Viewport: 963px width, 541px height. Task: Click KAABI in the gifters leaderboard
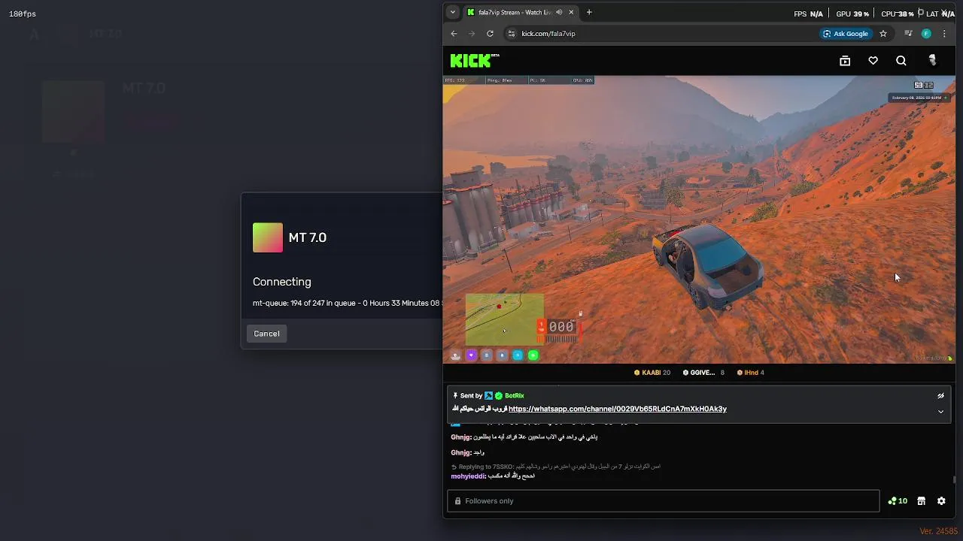[652, 373]
